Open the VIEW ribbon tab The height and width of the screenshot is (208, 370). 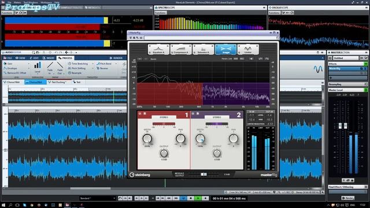pyautogui.click(x=20, y=58)
